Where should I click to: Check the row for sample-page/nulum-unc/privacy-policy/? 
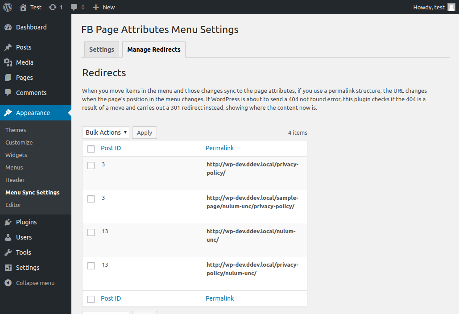click(91, 198)
